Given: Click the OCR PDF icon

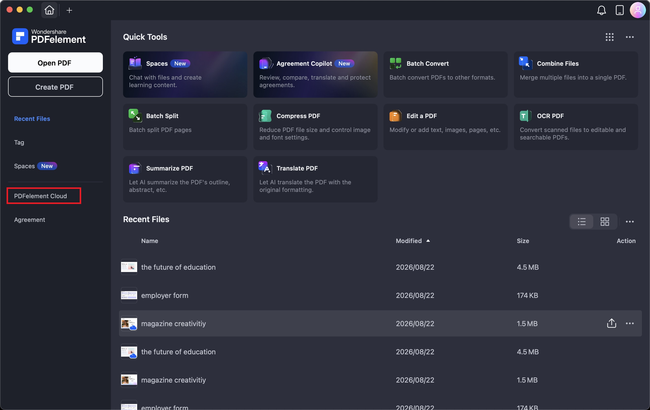Looking at the screenshot, I should 525,115.
